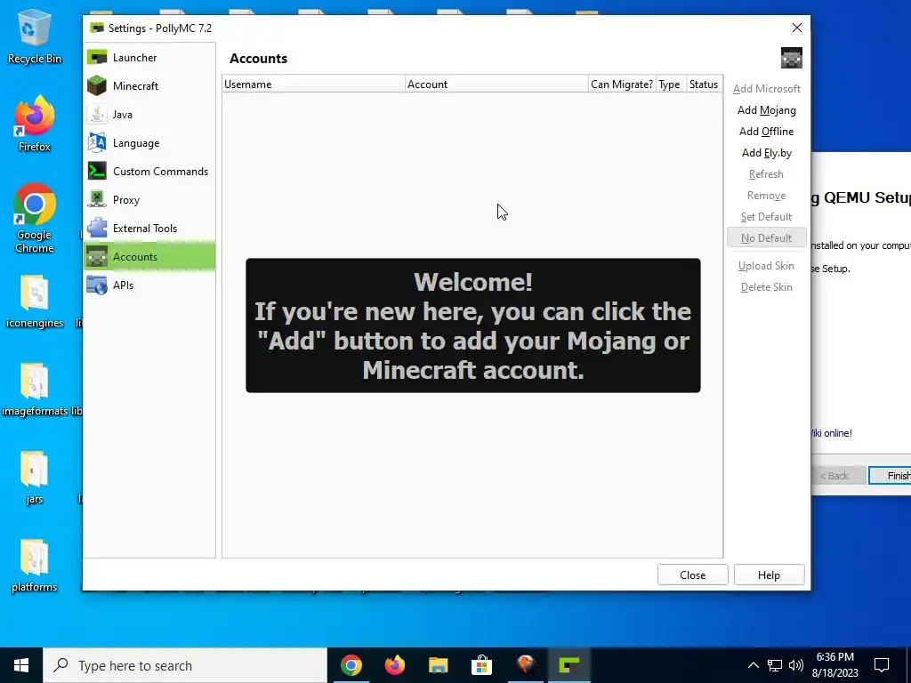This screenshot has height=683, width=911.
Task: Open the notification center icon
Action: point(882,665)
